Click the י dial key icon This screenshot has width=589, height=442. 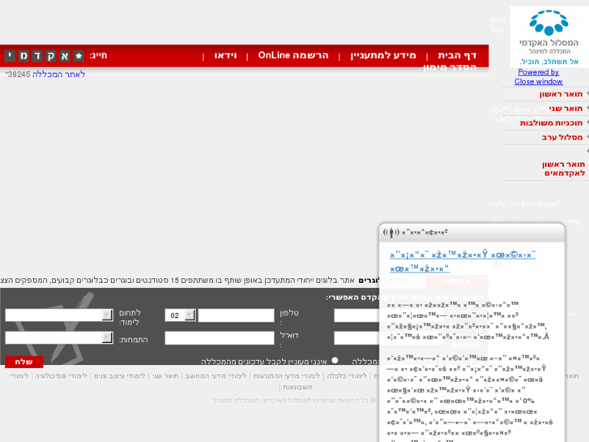tap(10, 56)
